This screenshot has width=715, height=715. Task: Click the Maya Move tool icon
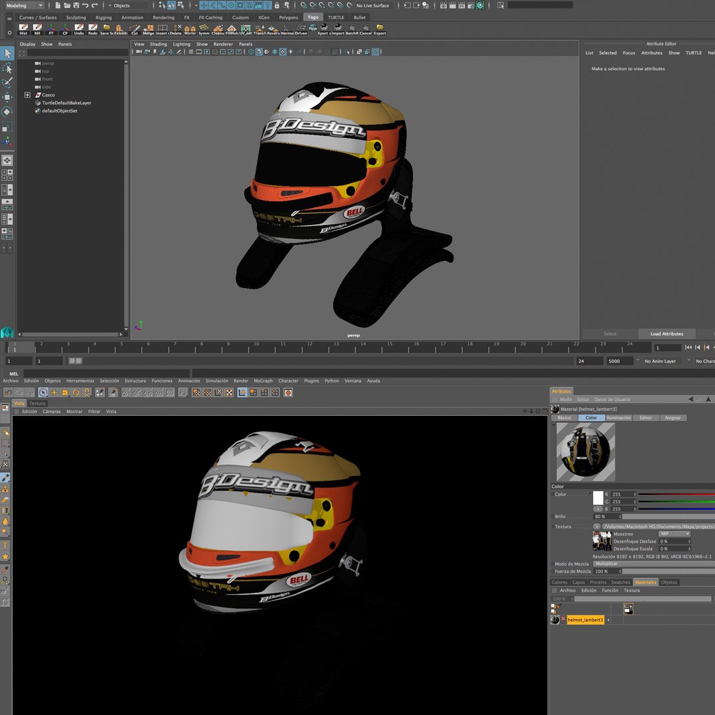7,97
